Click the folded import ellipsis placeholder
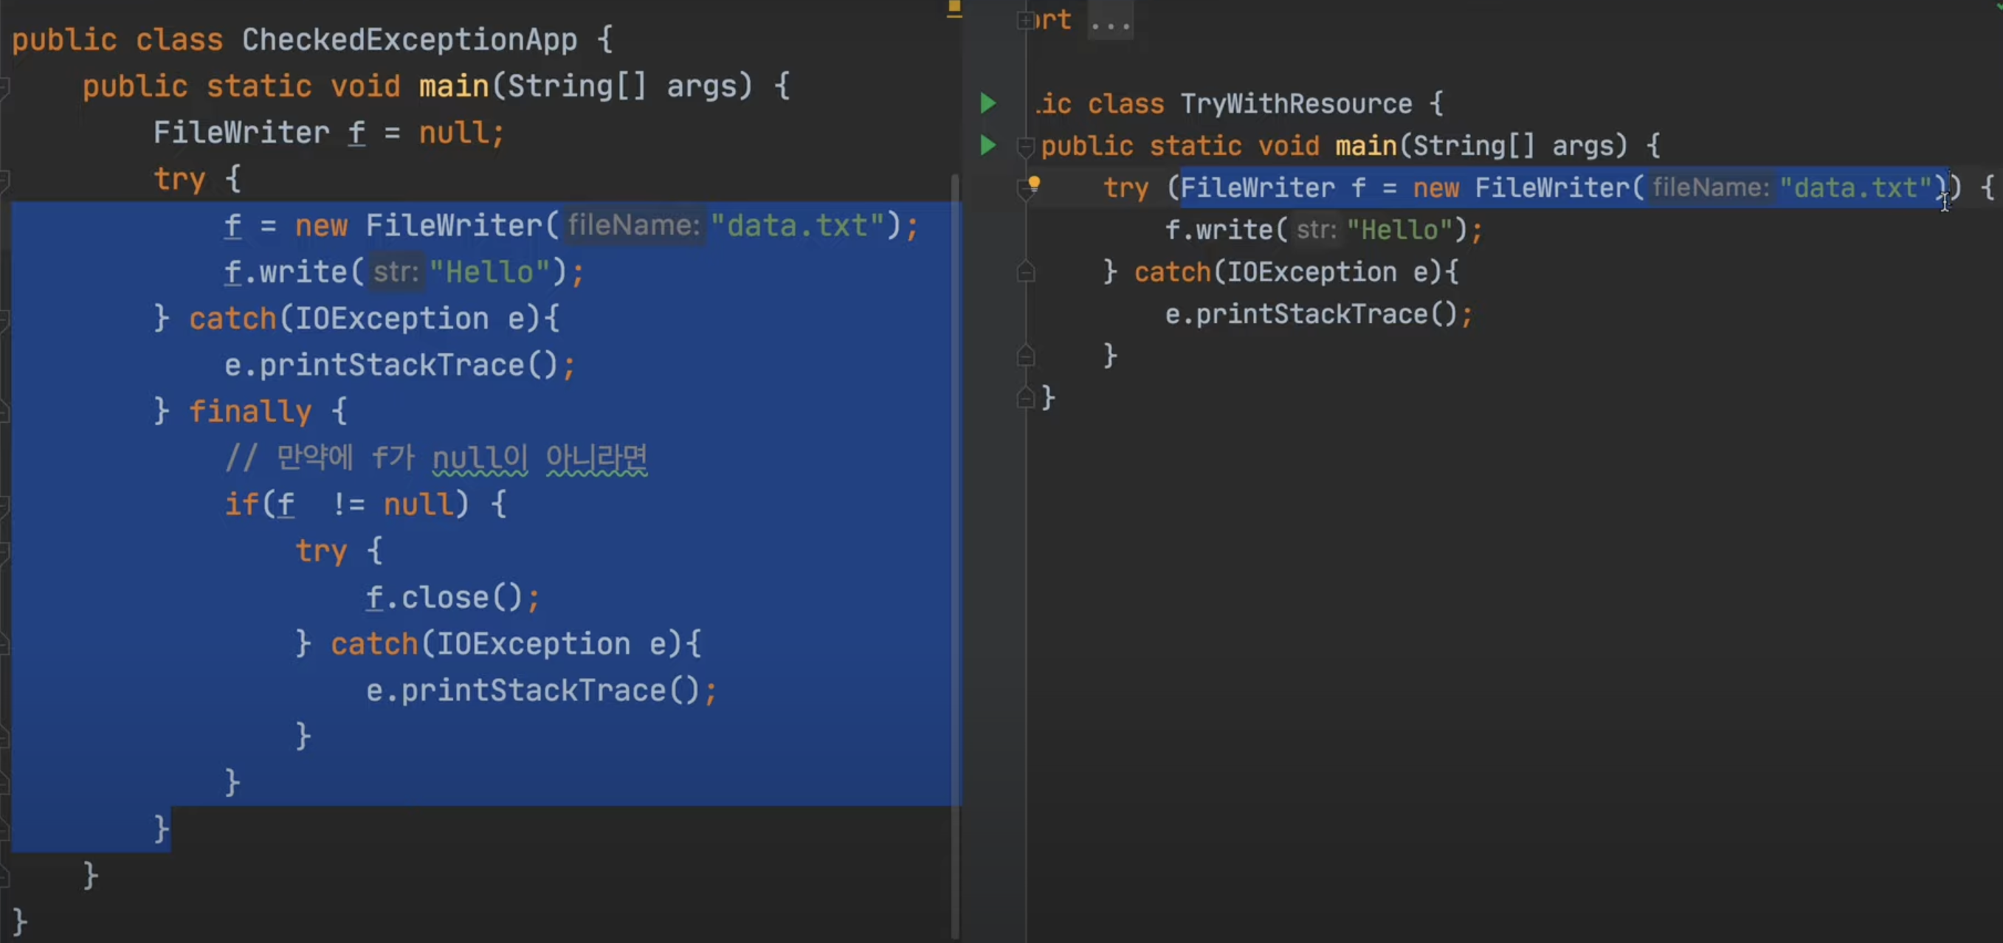Screen dimensions: 2003x943 click(1109, 20)
